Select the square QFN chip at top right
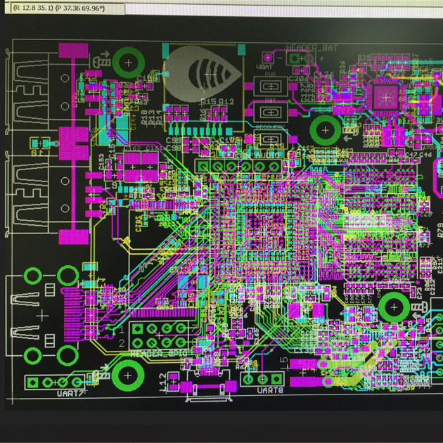Viewport: 443px width, 443px height. click(x=387, y=96)
